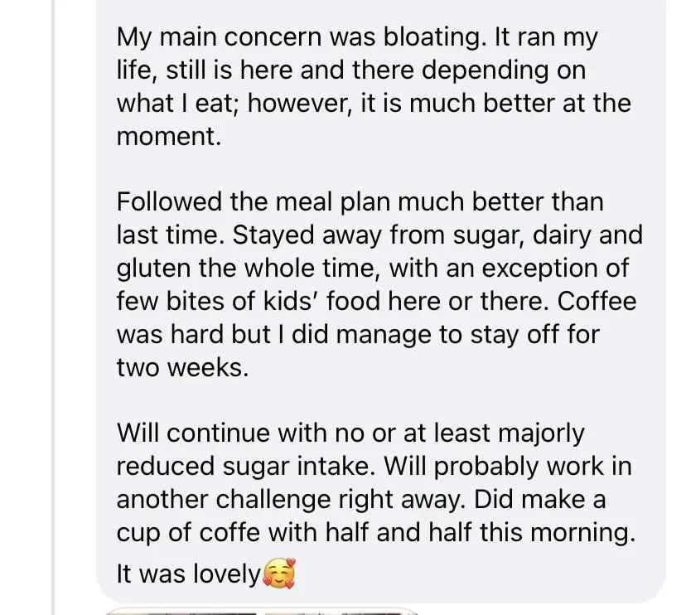Screen dimensions: 686x615
Task: Click the paragraph starting 'My main concern was bloating'
Action: pyautogui.click(x=373, y=87)
